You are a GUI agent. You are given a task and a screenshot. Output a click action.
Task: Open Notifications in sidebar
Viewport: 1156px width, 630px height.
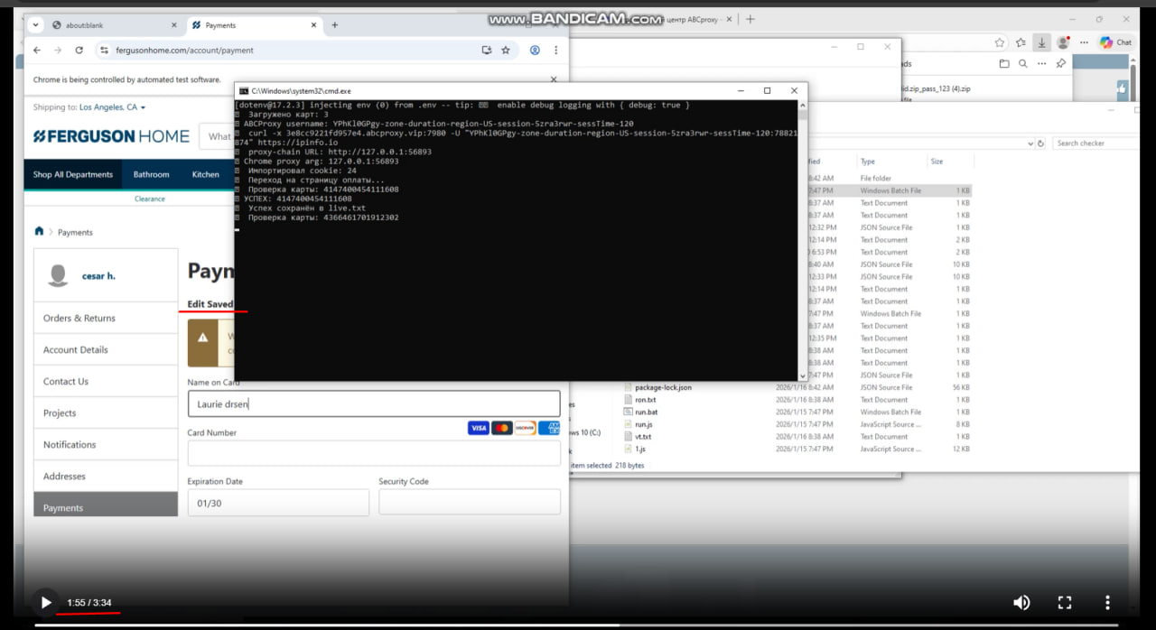click(106, 444)
